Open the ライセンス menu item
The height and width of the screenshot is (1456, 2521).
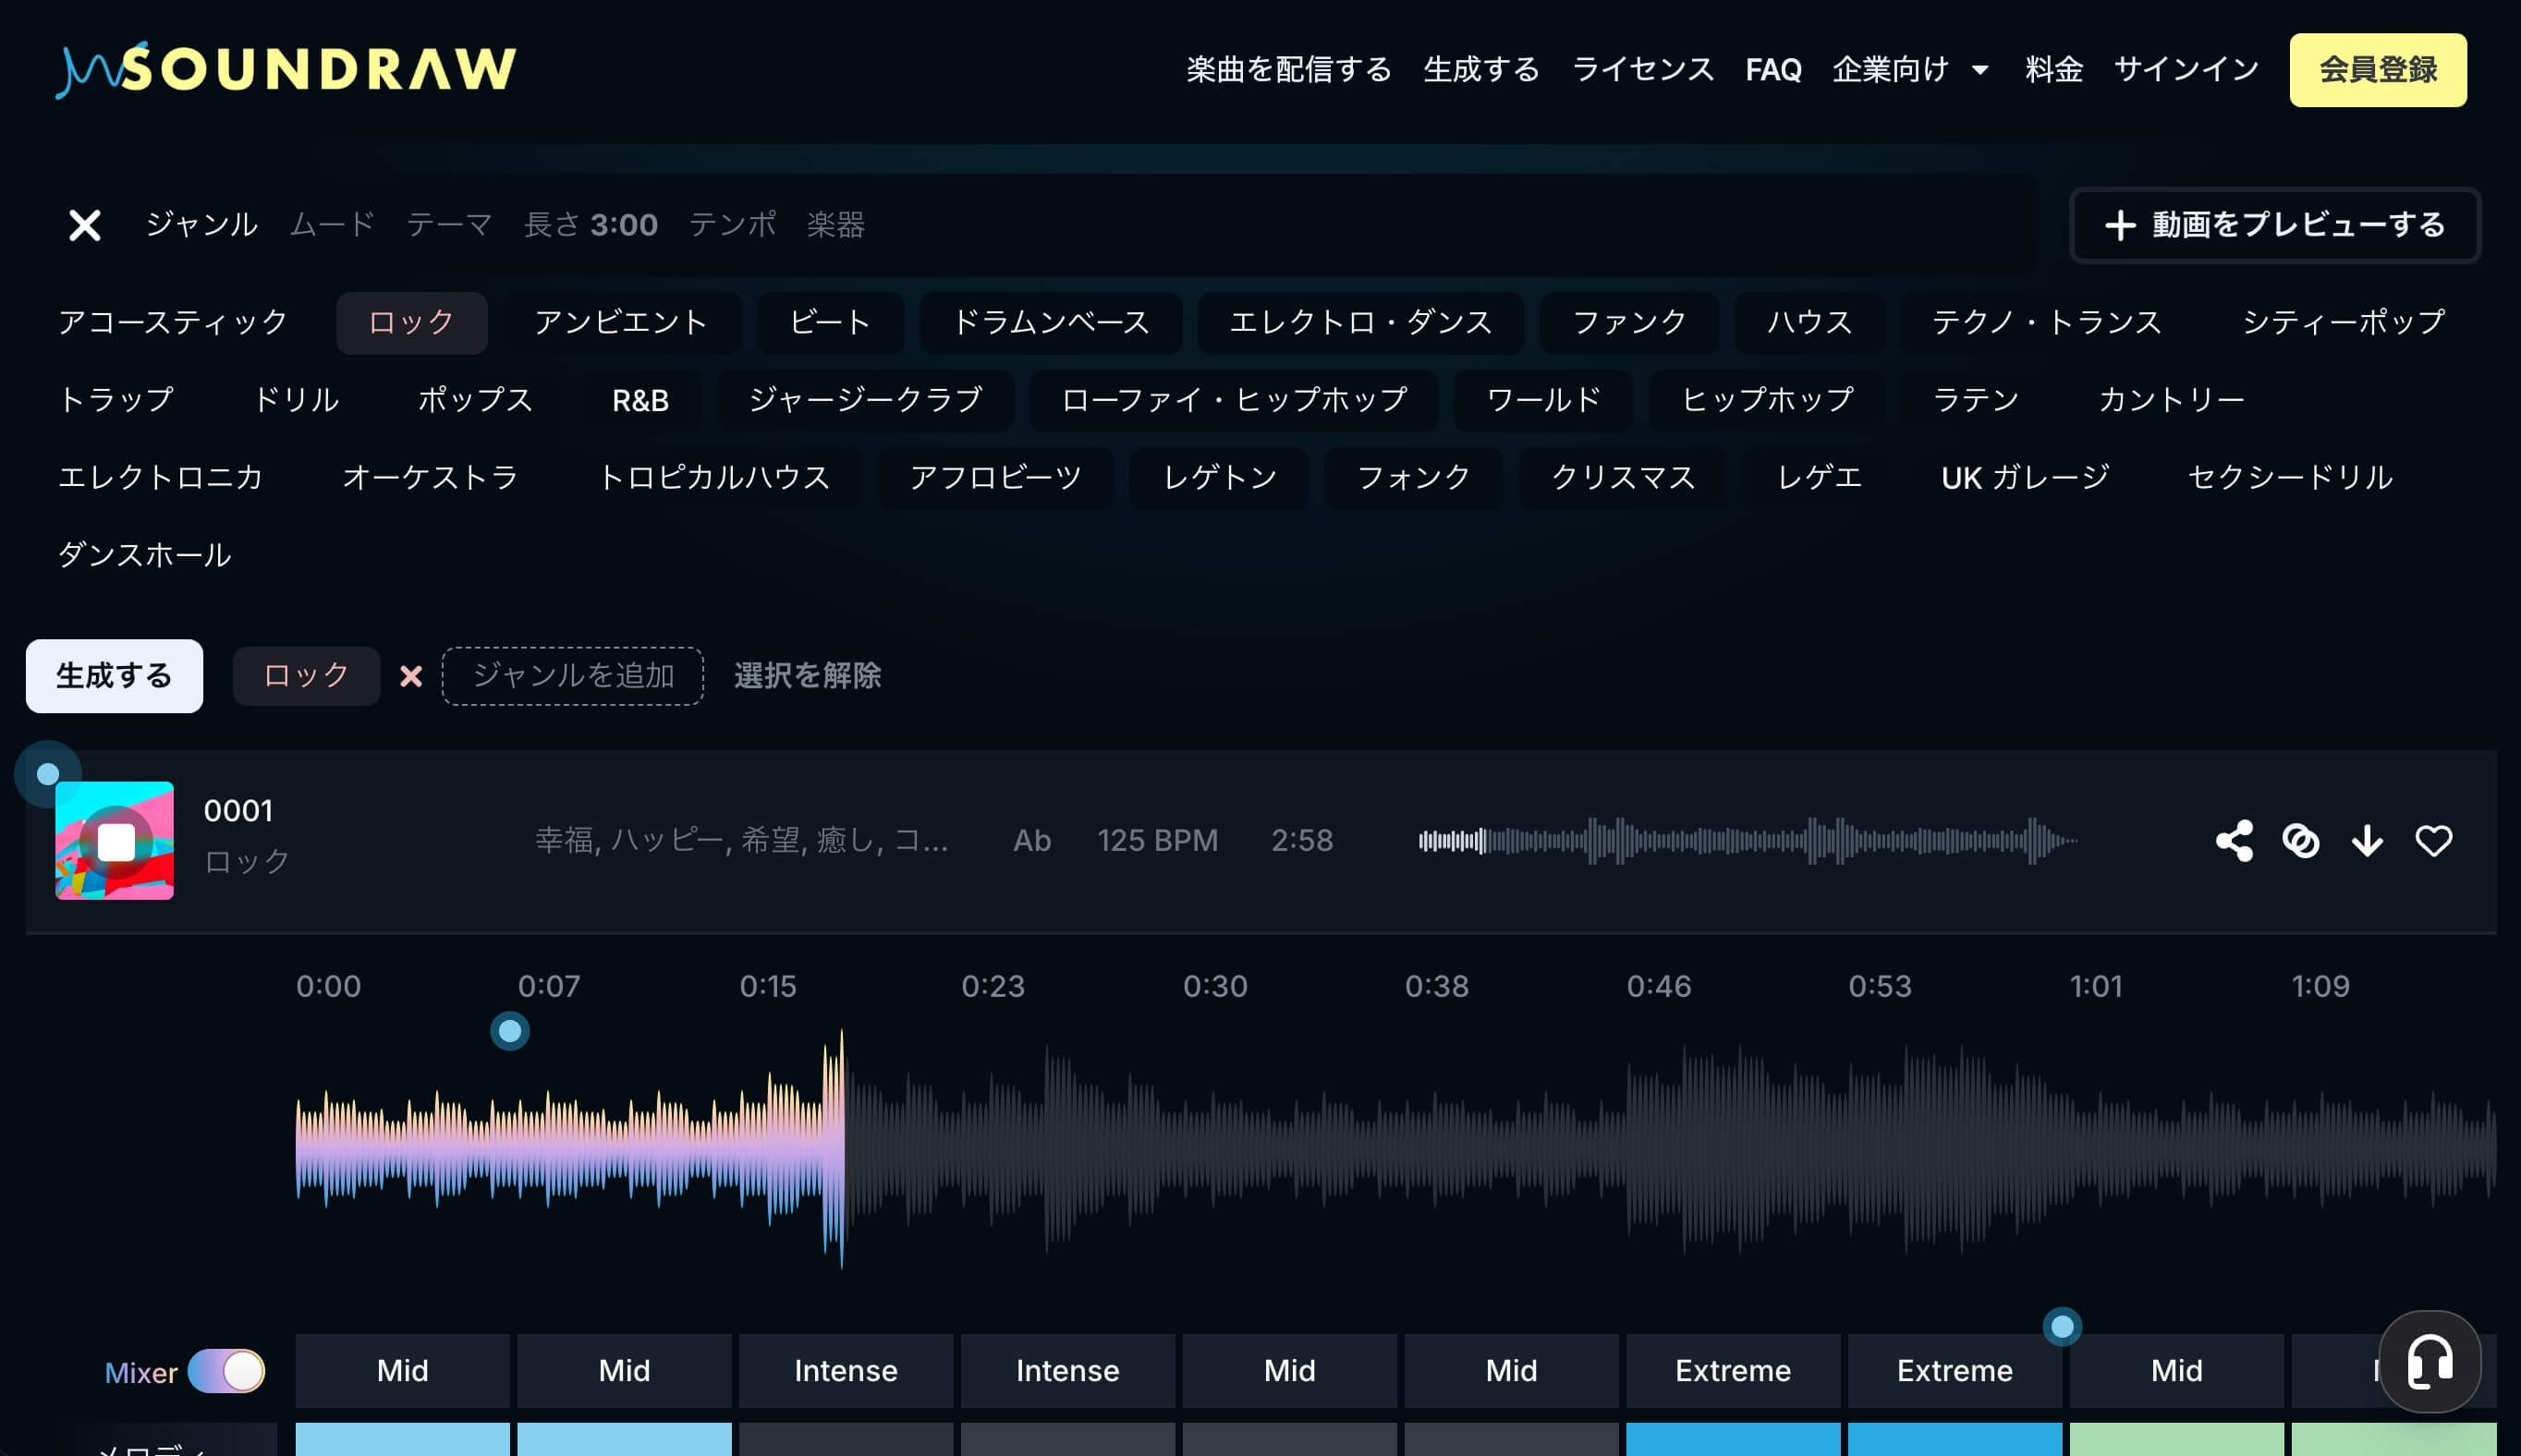point(1643,68)
